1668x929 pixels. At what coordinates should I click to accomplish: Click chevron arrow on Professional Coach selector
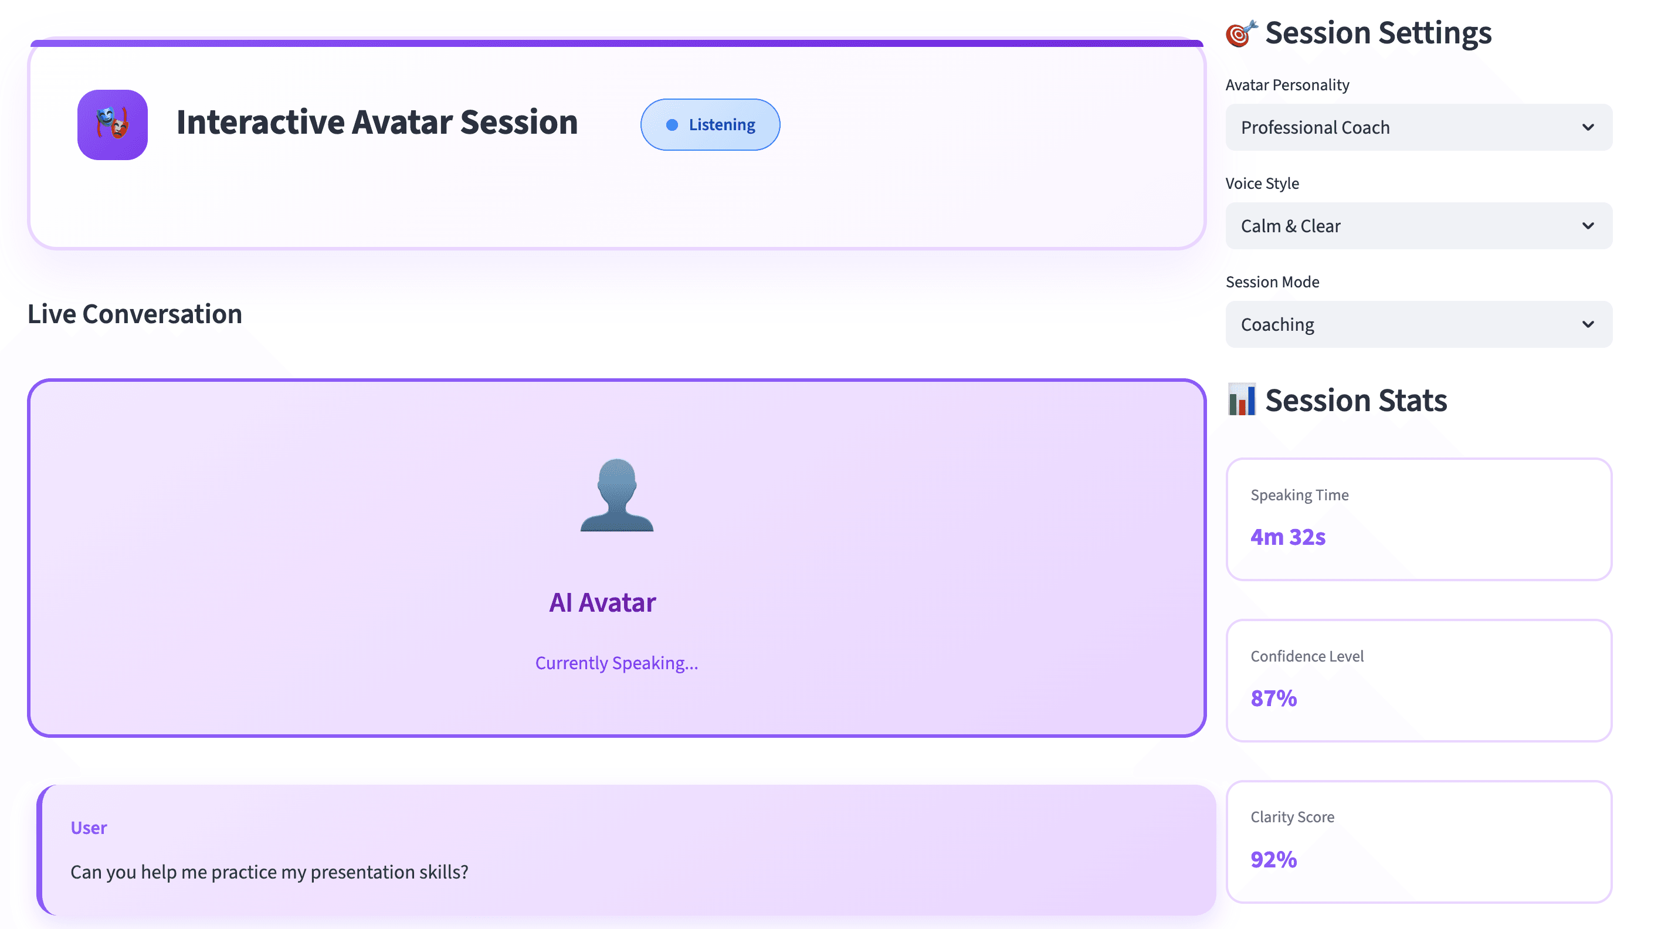pos(1588,127)
